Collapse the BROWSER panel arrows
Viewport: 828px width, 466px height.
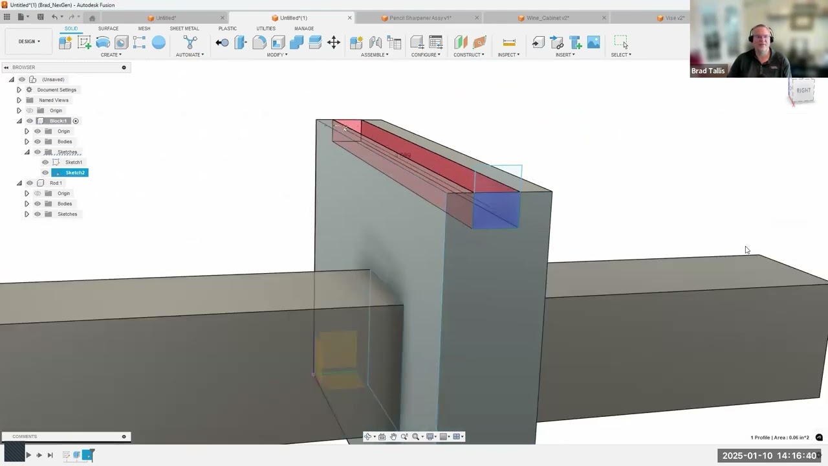[x=6, y=67]
